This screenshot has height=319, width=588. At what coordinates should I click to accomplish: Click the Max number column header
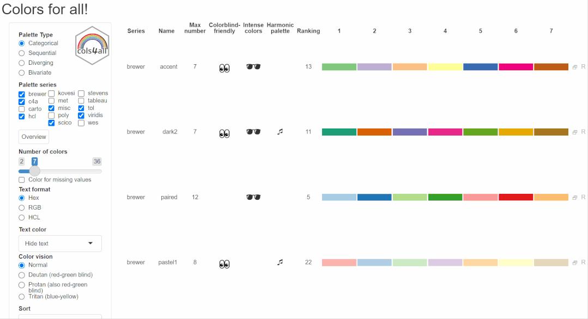point(195,28)
